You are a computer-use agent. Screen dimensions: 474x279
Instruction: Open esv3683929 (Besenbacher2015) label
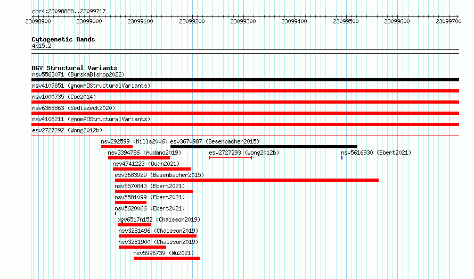[159, 175]
